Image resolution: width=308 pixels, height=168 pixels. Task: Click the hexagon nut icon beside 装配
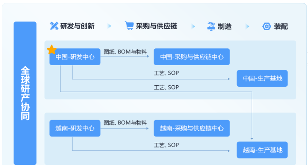coord(266,26)
